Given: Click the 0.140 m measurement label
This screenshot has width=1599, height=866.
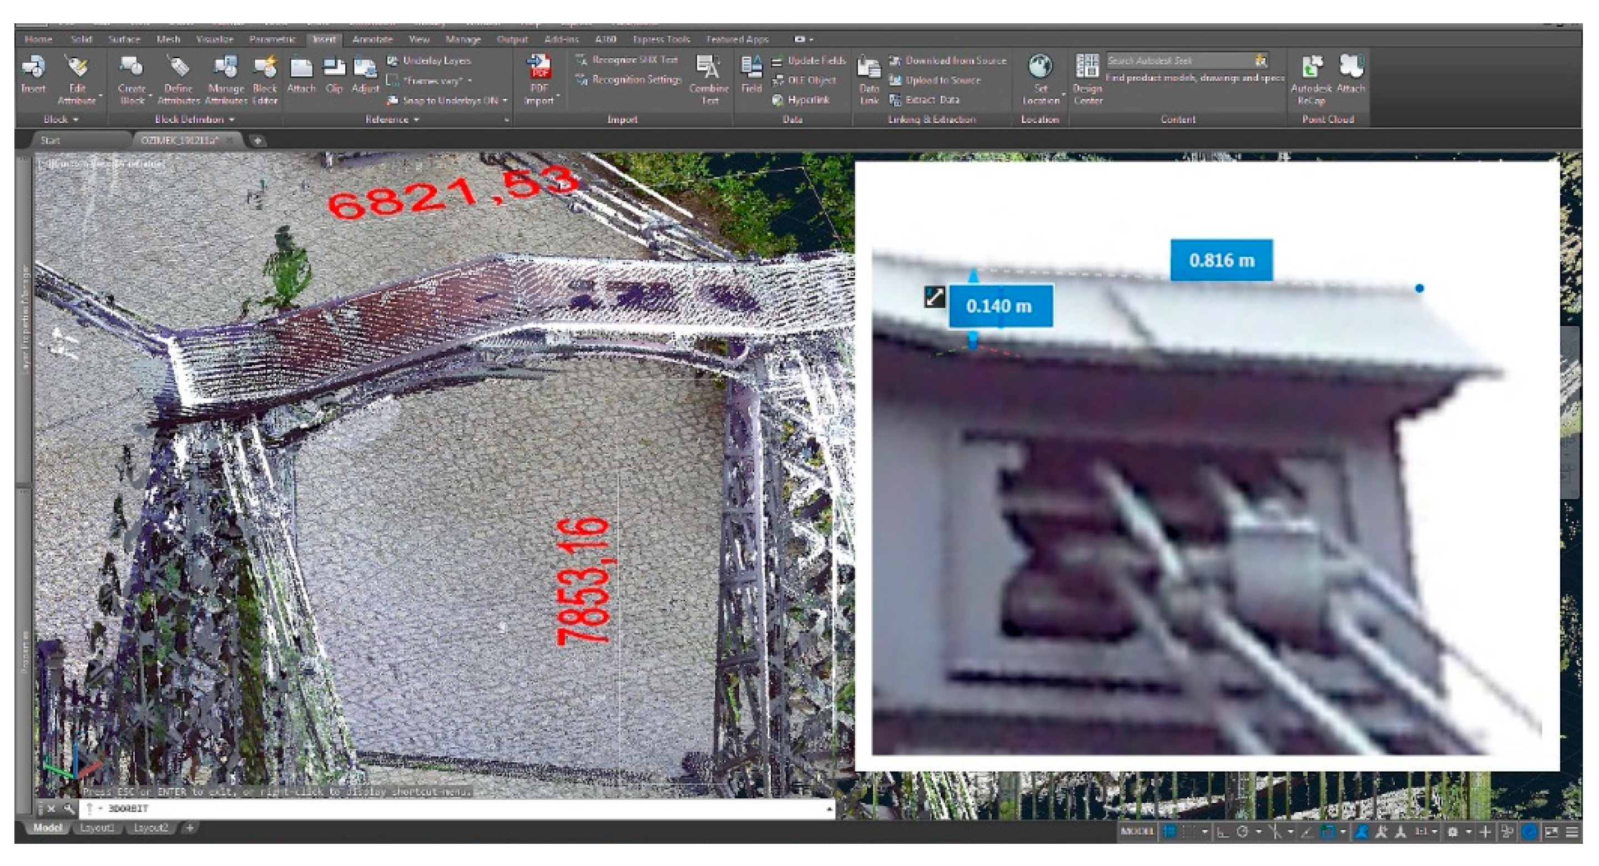Looking at the screenshot, I should point(1000,306).
